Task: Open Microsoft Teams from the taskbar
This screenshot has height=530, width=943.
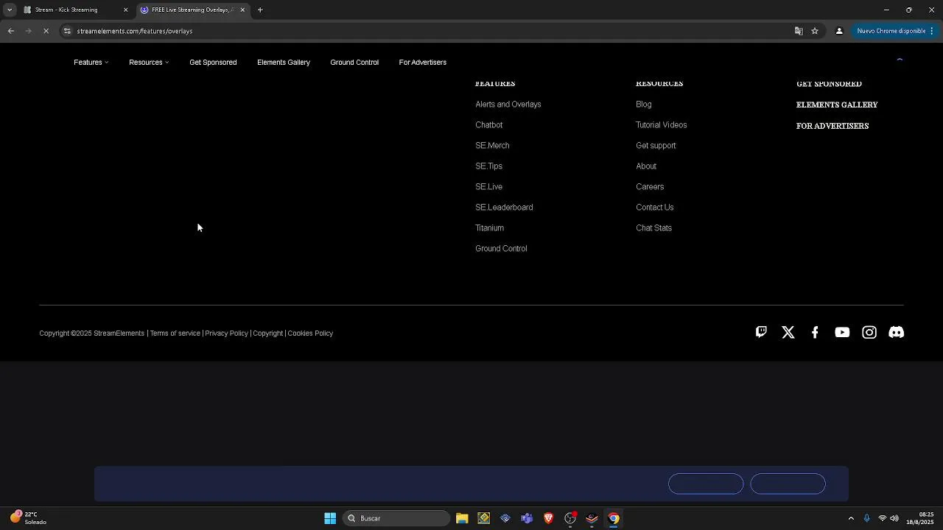Action: (x=527, y=518)
